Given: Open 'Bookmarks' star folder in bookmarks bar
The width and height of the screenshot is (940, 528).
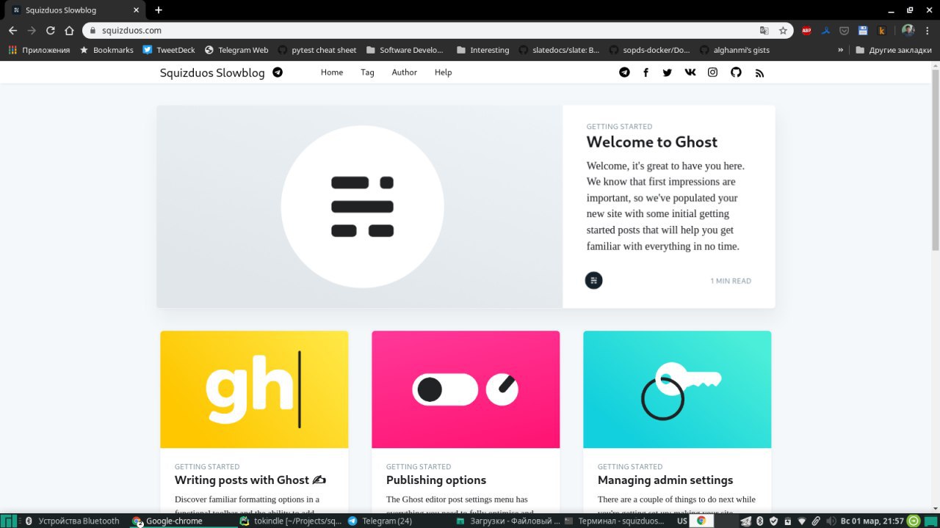Looking at the screenshot, I should tap(106, 50).
